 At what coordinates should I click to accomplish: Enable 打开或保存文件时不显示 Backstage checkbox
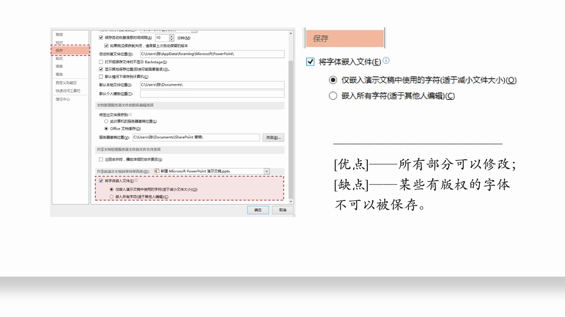(x=101, y=62)
